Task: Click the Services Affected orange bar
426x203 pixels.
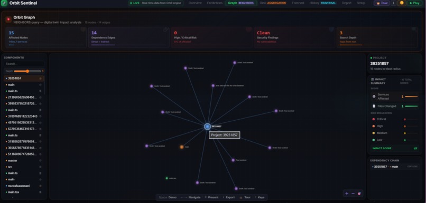Action: (411, 96)
